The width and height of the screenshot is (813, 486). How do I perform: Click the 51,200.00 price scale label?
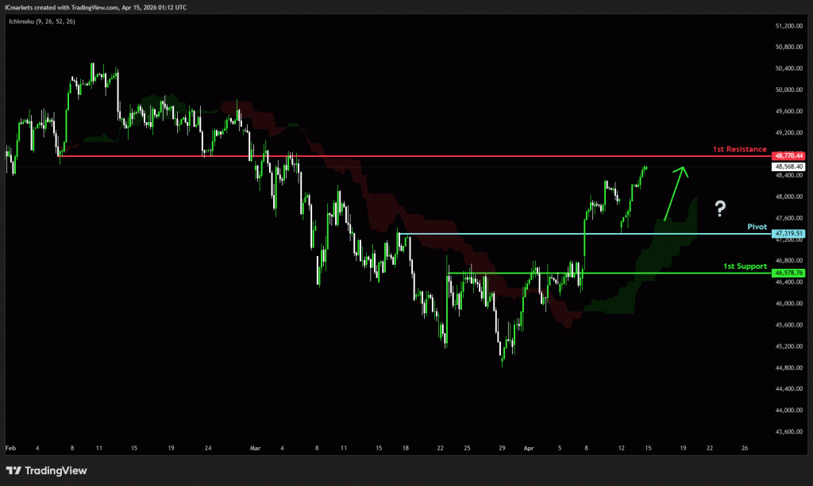tap(788, 26)
